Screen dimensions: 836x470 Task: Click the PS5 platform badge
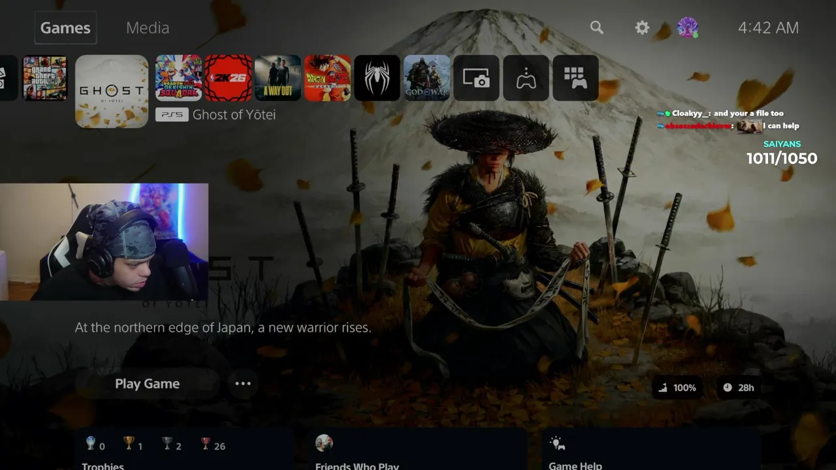pos(172,115)
